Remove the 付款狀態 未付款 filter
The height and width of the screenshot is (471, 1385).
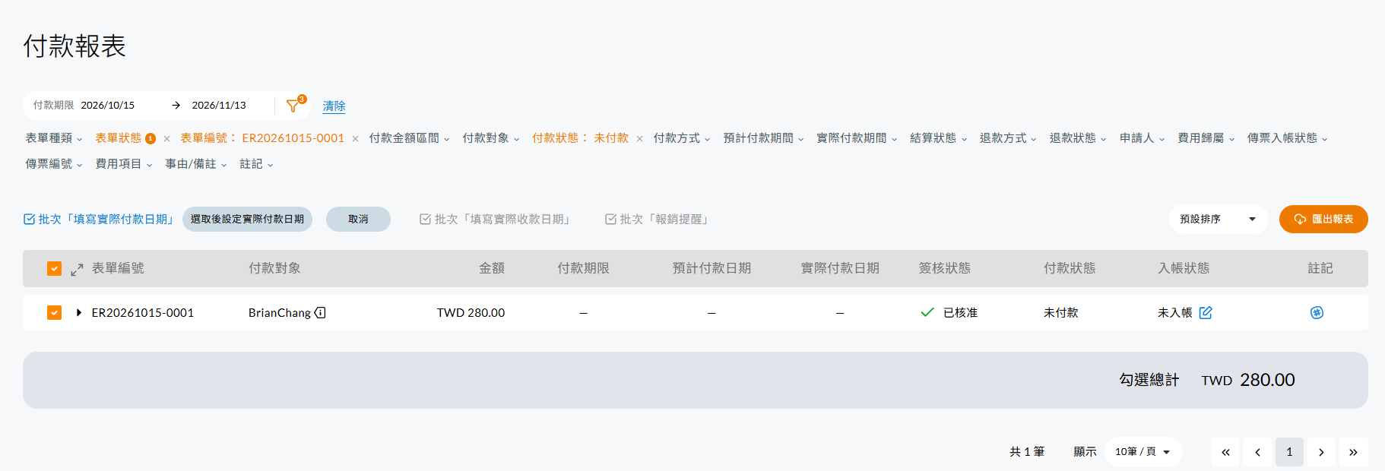click(639, 139)
